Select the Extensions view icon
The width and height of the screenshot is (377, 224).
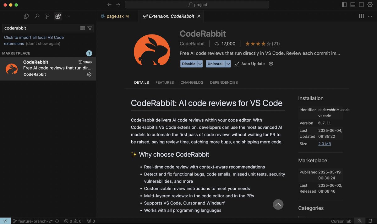click(x=58, y=16)
